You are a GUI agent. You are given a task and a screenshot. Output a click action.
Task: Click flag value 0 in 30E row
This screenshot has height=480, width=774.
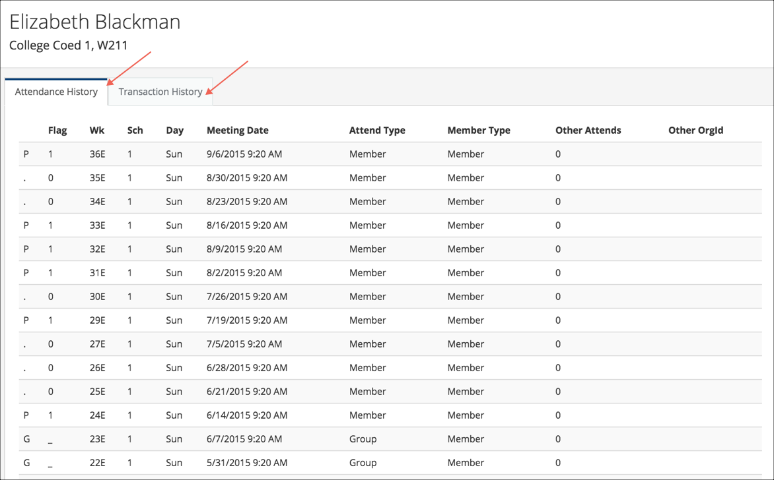point(51,296)
